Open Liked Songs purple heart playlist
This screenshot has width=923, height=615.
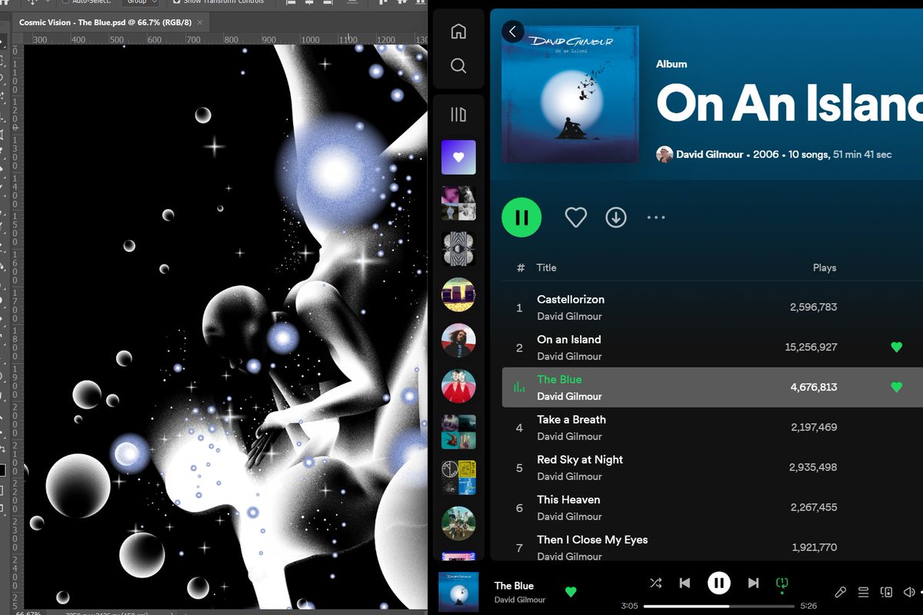click(x=458, y=158)
